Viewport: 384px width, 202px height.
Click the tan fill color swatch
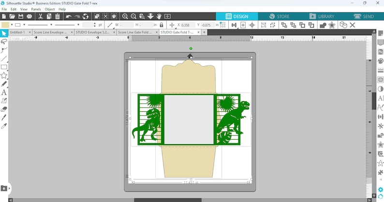[x=5, y=25]
